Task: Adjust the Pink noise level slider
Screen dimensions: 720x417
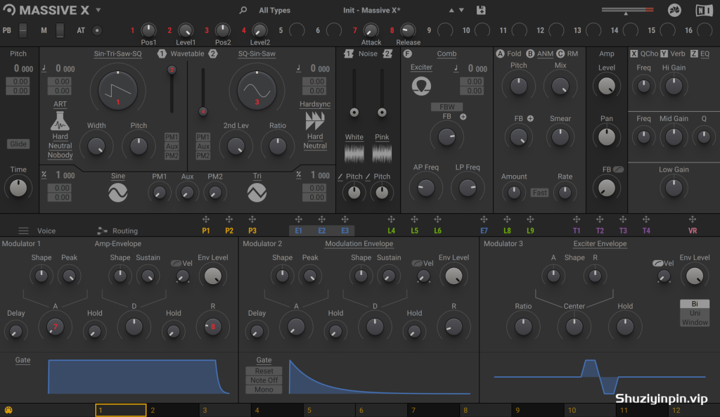Action: pyautogui.click(x=382, y=92)
